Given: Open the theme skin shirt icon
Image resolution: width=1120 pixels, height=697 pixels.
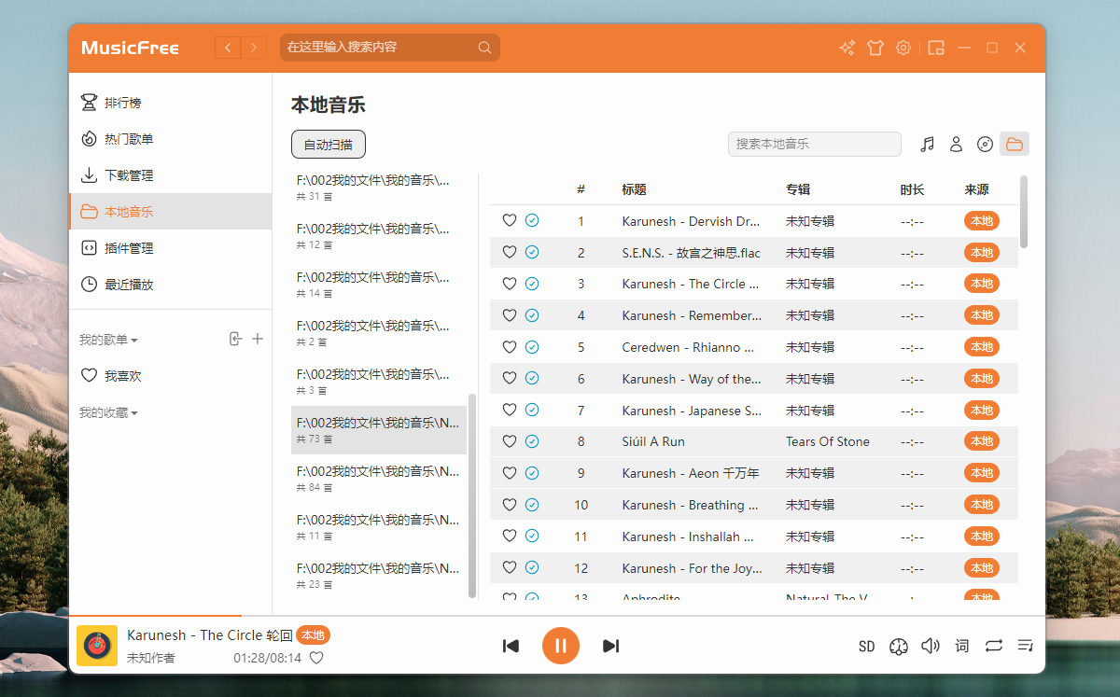Looking at the screenshot, I should point(875,48).
